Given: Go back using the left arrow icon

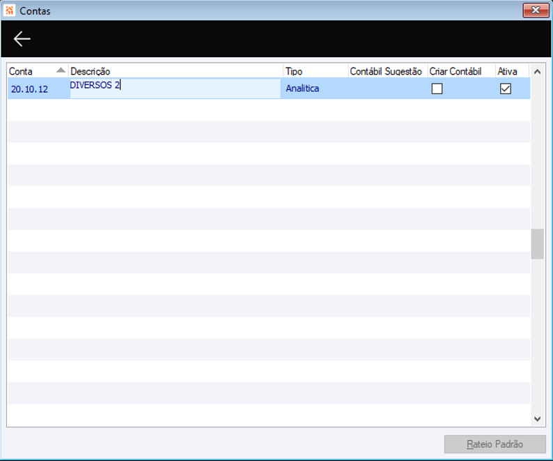Looking at the screenshot, I should coord(22,38).
